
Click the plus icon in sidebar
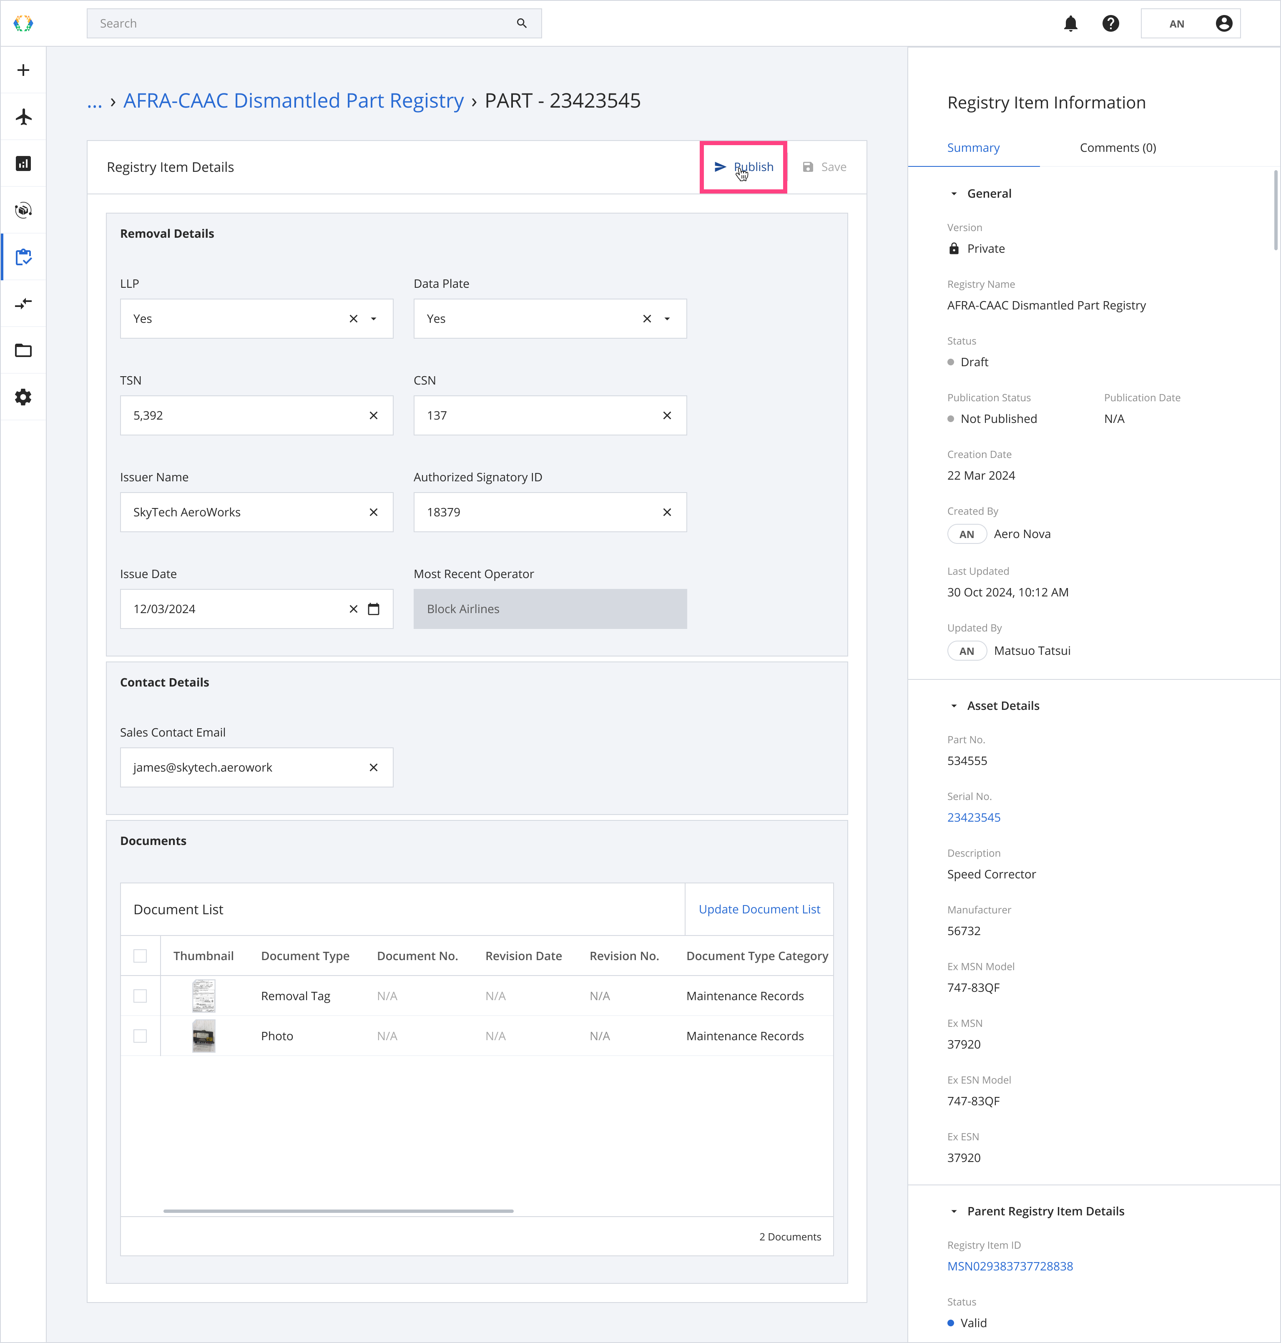click(23, 70)
